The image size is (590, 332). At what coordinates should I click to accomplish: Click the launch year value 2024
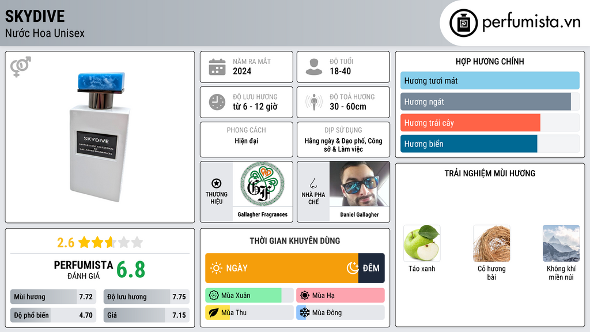(242, 71)
